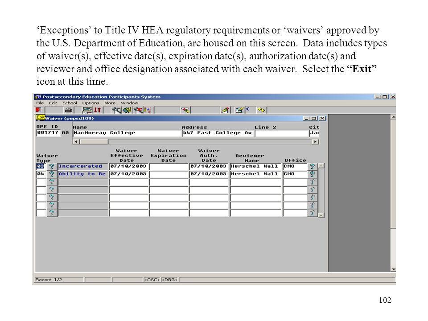
Task: Click expiration date field for Incarcerated row
Action: pos(169,166)
